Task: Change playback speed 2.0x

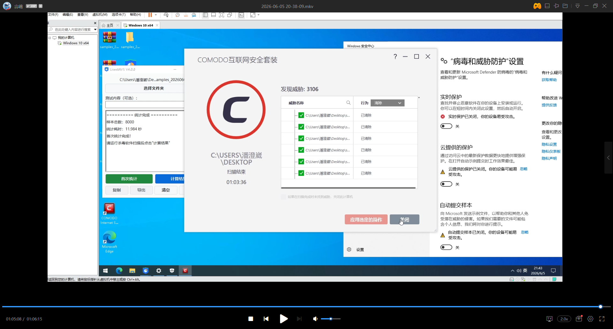Action: [564, 319]
